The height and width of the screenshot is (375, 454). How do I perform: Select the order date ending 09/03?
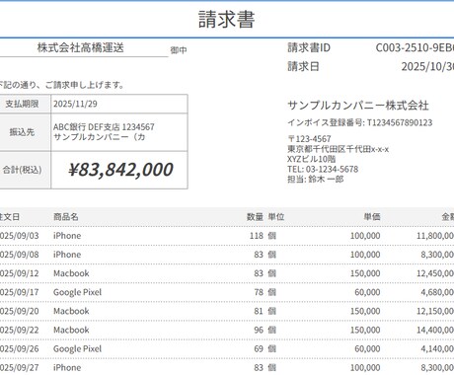pos(20,236)
